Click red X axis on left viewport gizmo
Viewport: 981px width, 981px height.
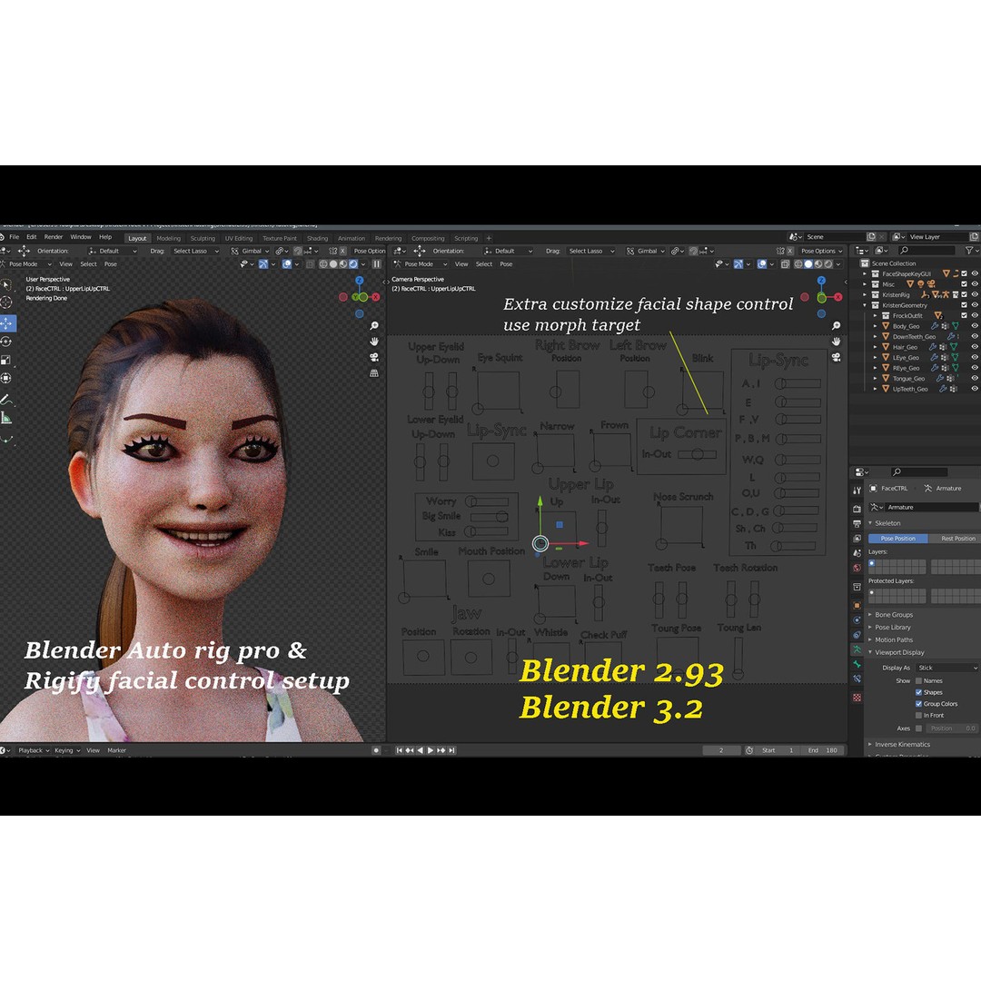click(x=376, y=297)
